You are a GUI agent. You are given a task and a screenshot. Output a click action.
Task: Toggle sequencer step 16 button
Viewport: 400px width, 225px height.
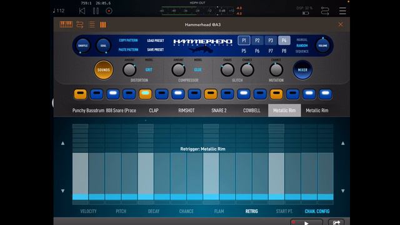tap(326, 94)
